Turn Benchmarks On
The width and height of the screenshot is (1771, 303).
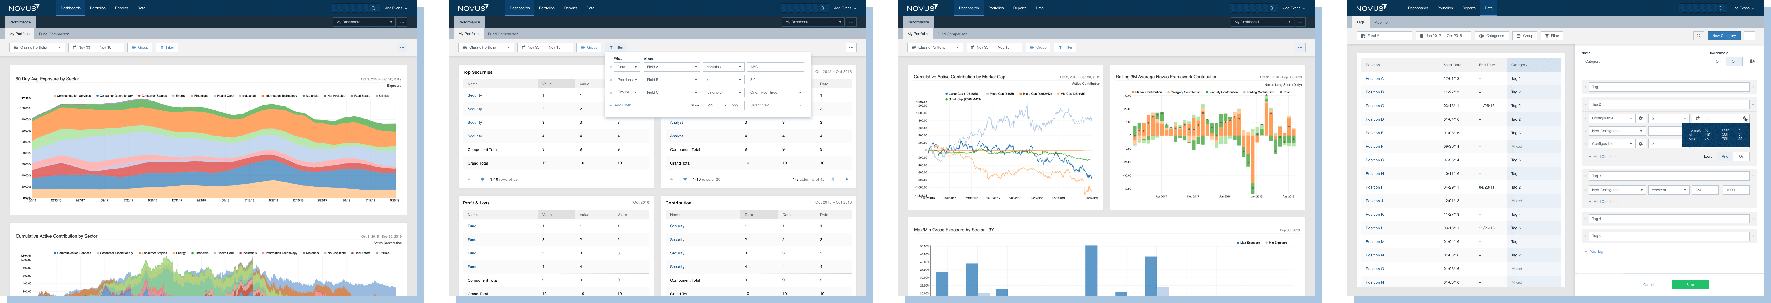tap(1718, 61)
